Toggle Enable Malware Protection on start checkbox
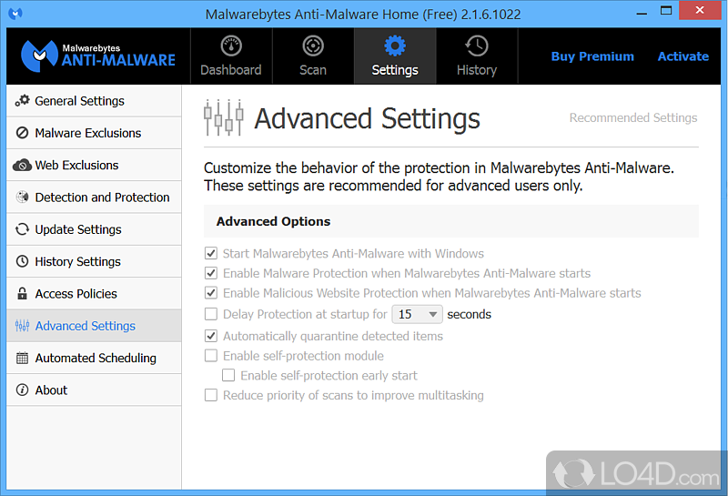Screen dimensions: 728x496 click(x=211, y=273)
